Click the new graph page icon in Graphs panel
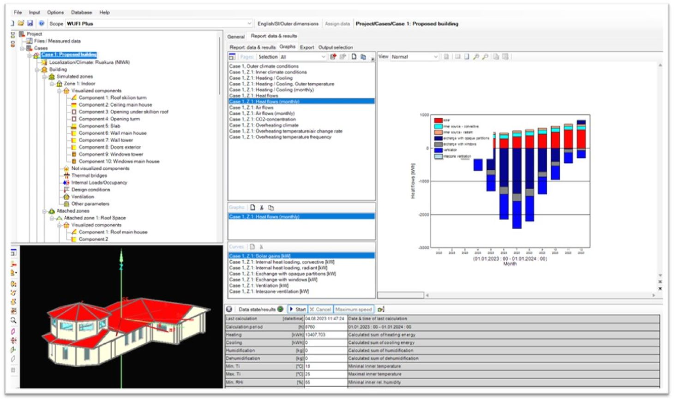Screen dimensions: 674x401 click(253, 208)
